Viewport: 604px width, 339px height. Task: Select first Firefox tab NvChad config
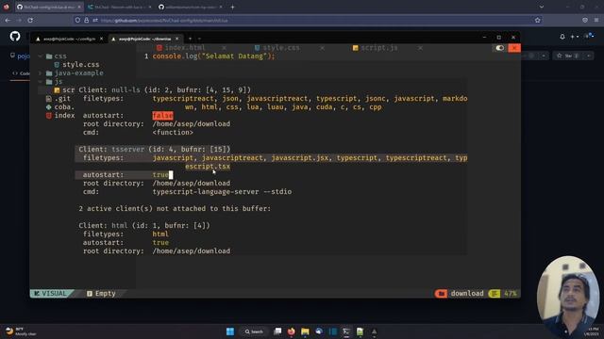[48, 7]
